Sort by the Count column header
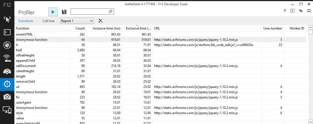 (80, 28)
